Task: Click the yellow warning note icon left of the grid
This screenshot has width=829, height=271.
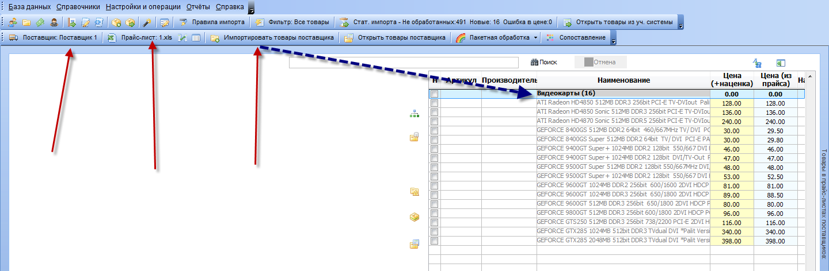Action: (x=414, y=192)
